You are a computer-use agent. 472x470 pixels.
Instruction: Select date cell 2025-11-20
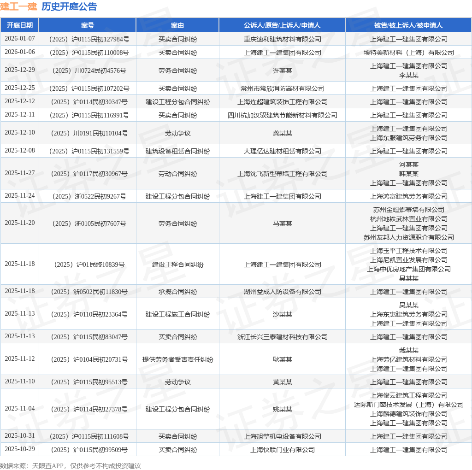[20, 223]
